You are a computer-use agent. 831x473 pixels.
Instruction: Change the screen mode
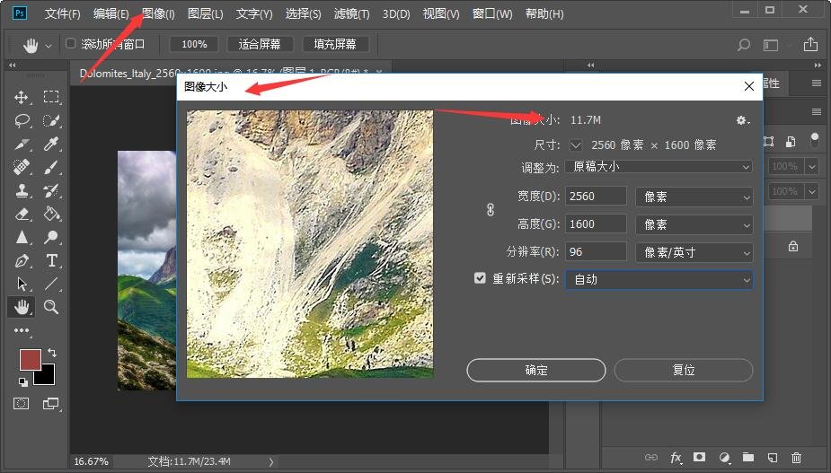(51, 404)
